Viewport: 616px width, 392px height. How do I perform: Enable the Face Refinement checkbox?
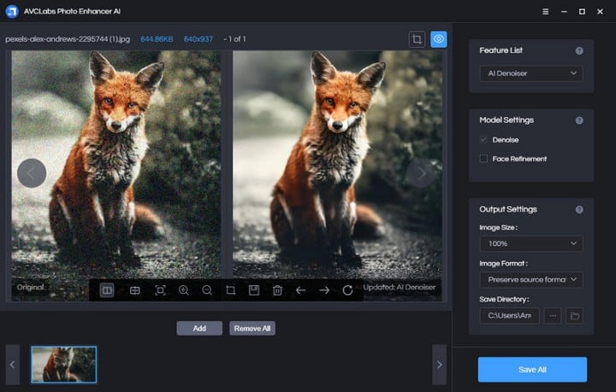[x=483, y=158]
